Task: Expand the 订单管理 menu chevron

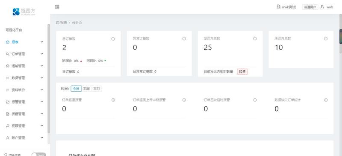Action: click(42, 54)
